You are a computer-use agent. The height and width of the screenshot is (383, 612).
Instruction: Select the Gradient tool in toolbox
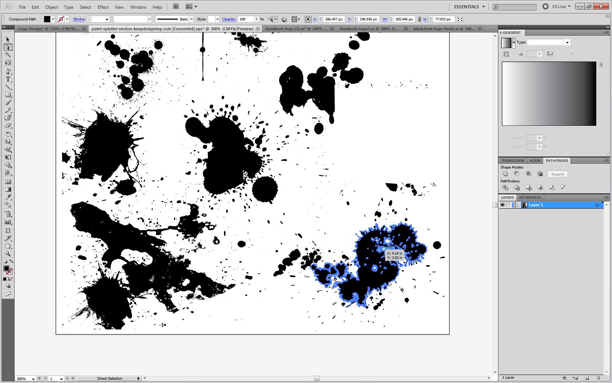point(8,189)
